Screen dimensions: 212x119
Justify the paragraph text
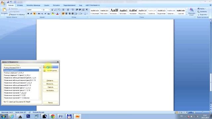click(73, 14)
